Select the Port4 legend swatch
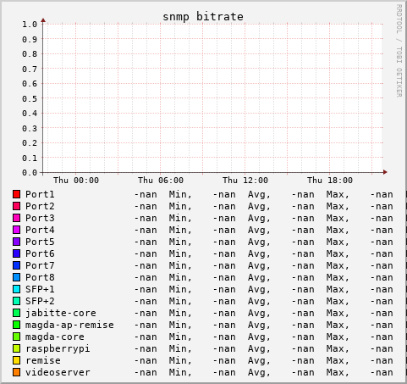The height and width of the screenshot is (384, 407). [x=16, y=230]
